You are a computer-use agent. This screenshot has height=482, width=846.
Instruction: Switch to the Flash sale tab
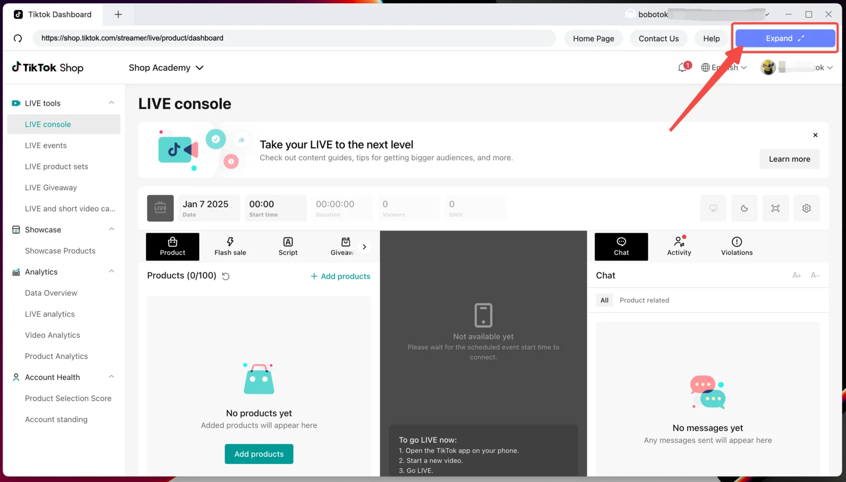230,247
